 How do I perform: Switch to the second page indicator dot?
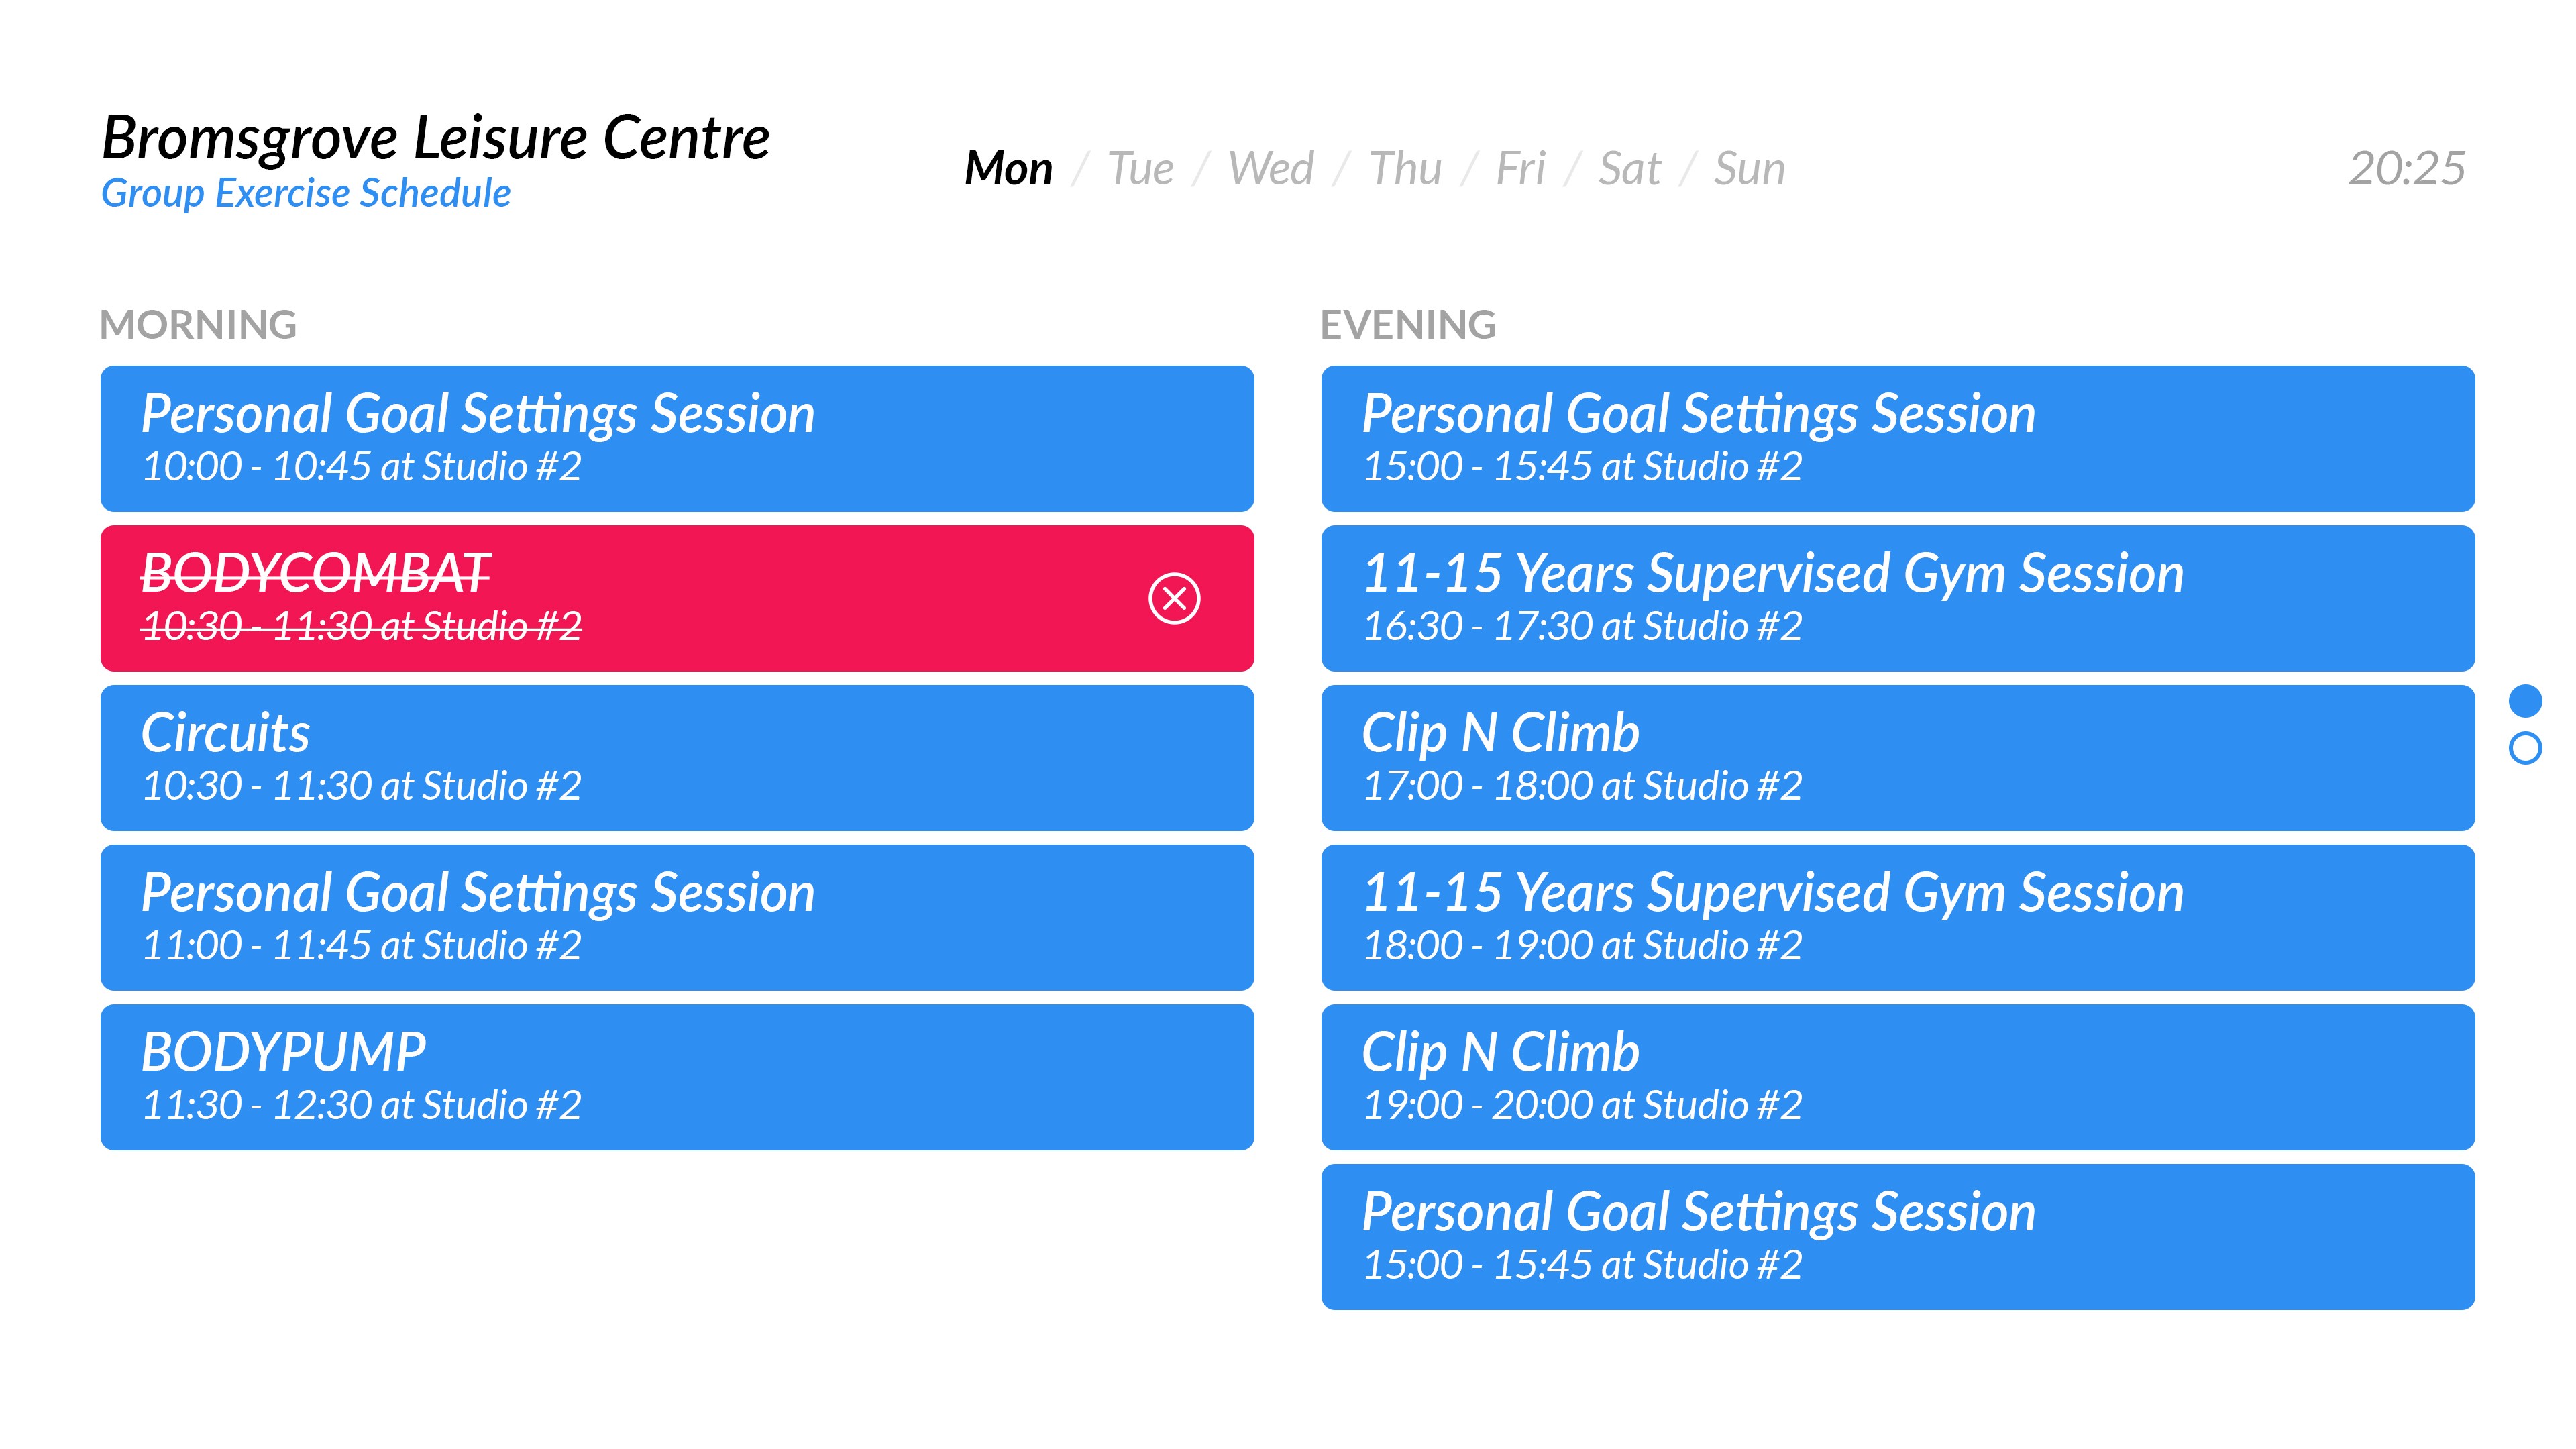[2525, 748]
